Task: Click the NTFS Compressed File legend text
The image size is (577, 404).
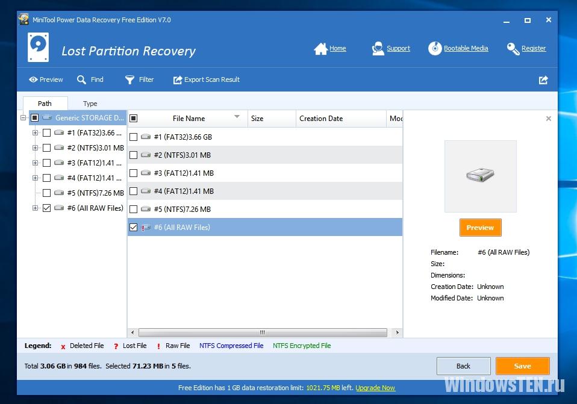Action: pos(231,346)
